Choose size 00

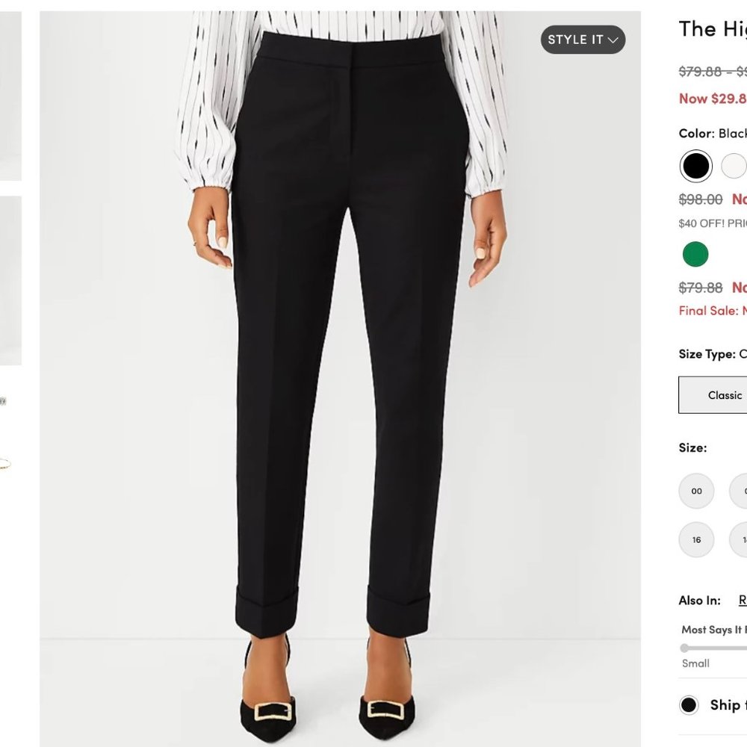(696, 492)
